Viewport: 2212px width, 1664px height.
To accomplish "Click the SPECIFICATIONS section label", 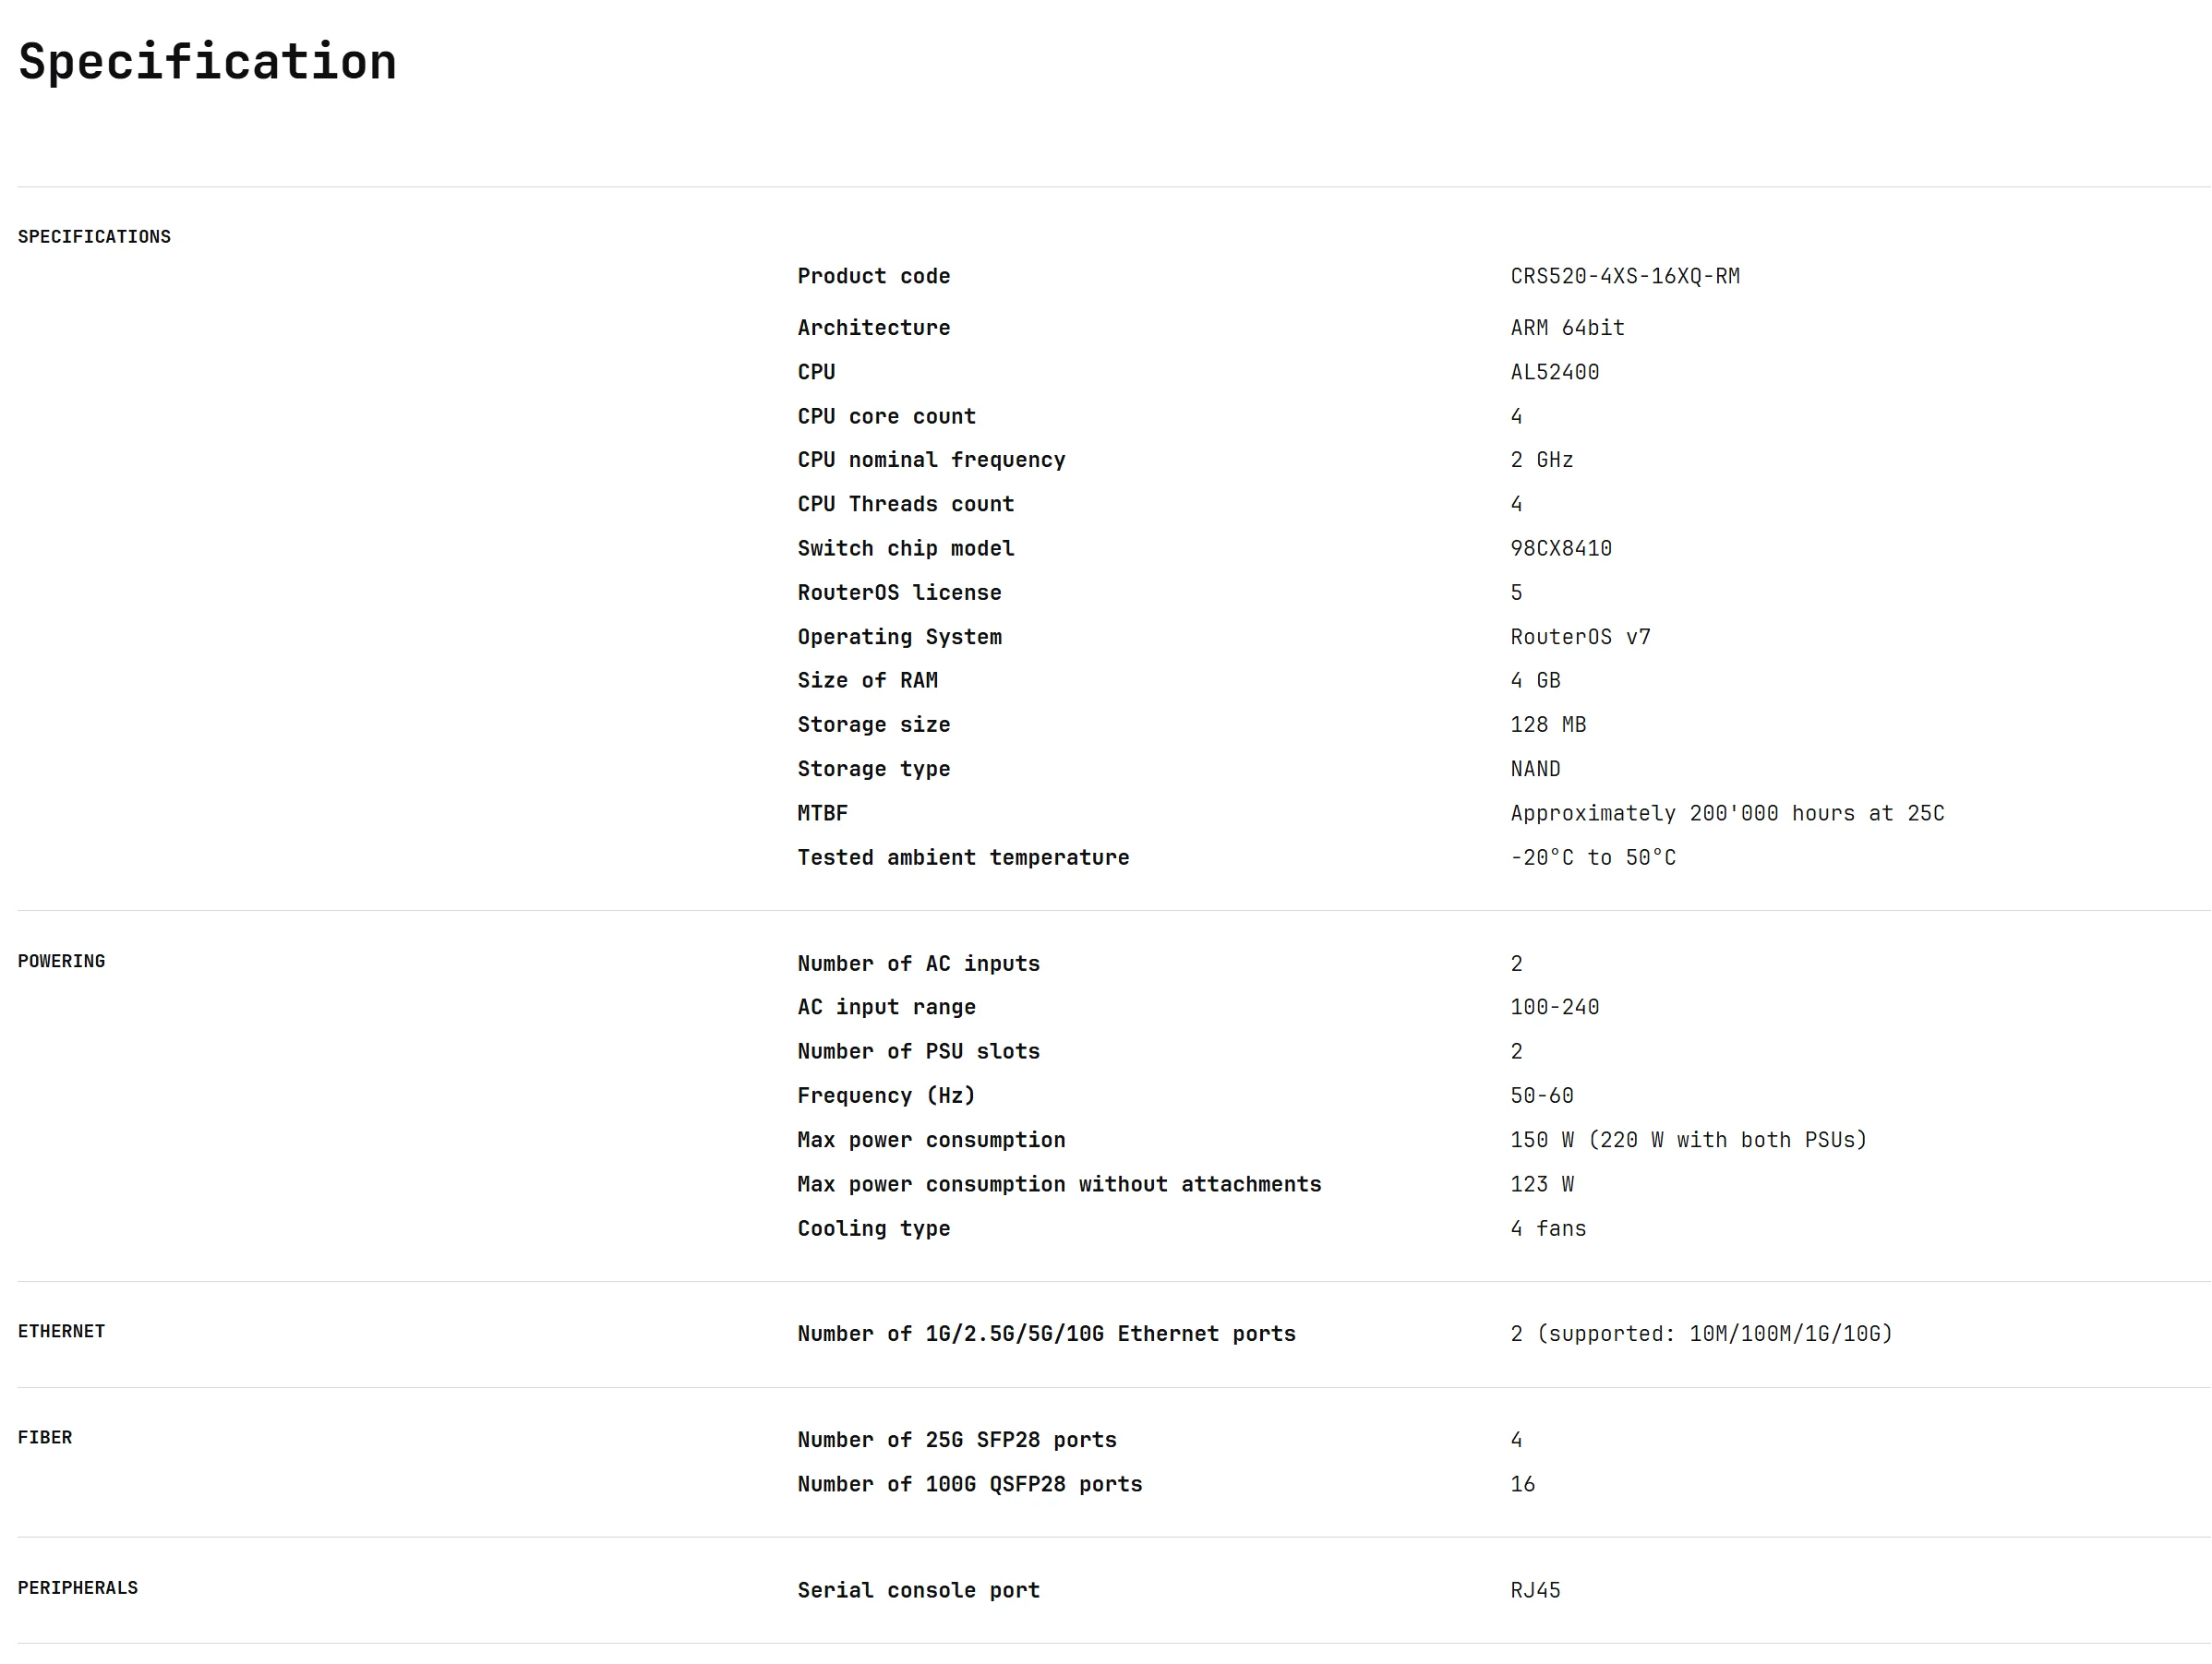I will pyautogui.click(x=94, y=237).
